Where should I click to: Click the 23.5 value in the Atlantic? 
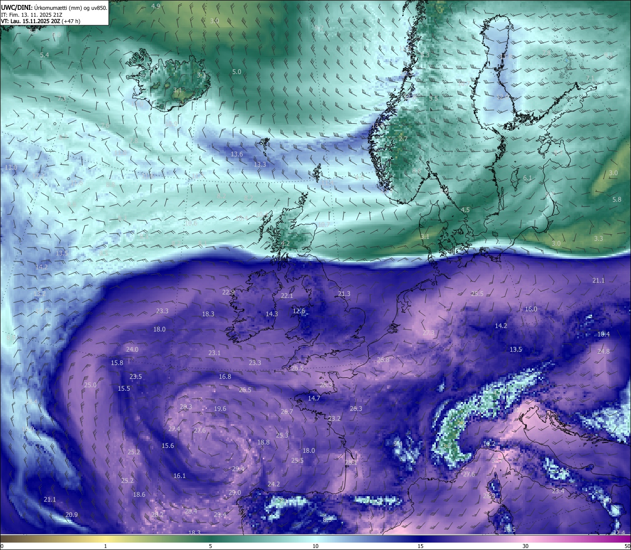point(136,376)
